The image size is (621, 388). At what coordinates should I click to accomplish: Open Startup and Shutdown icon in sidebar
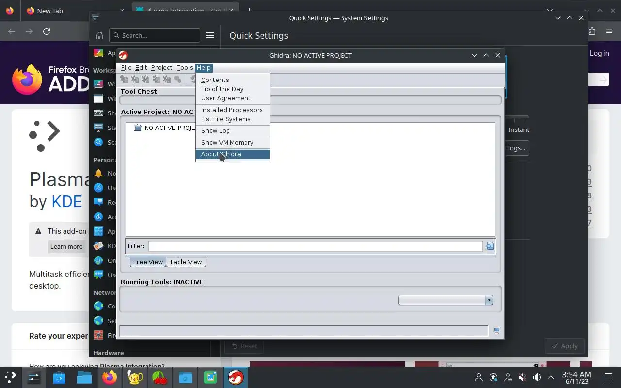click(98, 128)
